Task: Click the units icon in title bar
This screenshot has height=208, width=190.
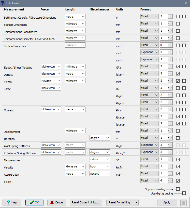Action: [3, 3]
